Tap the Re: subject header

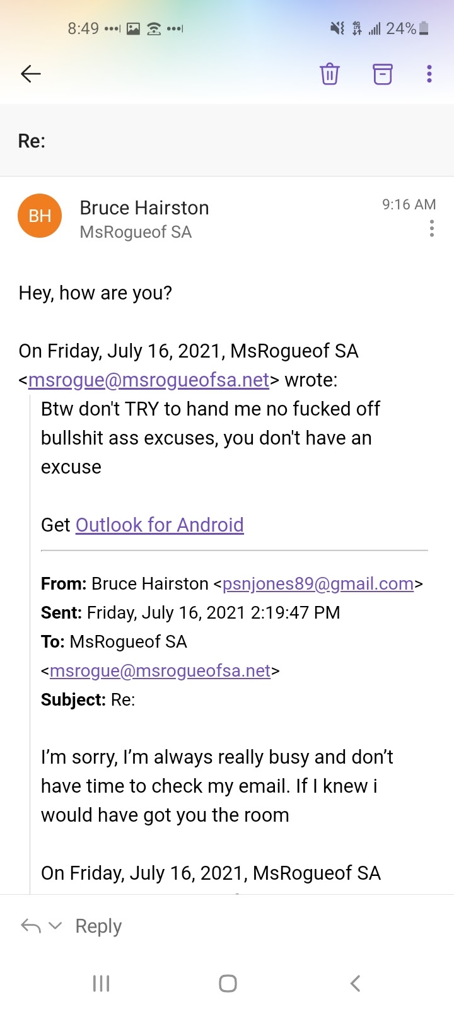(32, 141)
